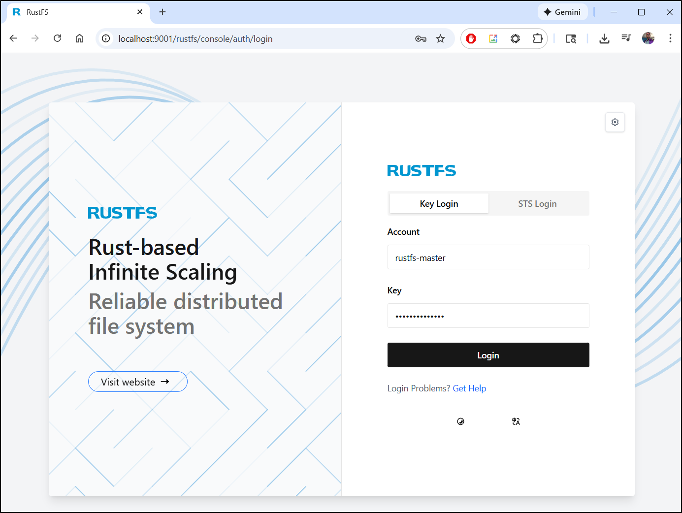Click the browser home button

79,38
